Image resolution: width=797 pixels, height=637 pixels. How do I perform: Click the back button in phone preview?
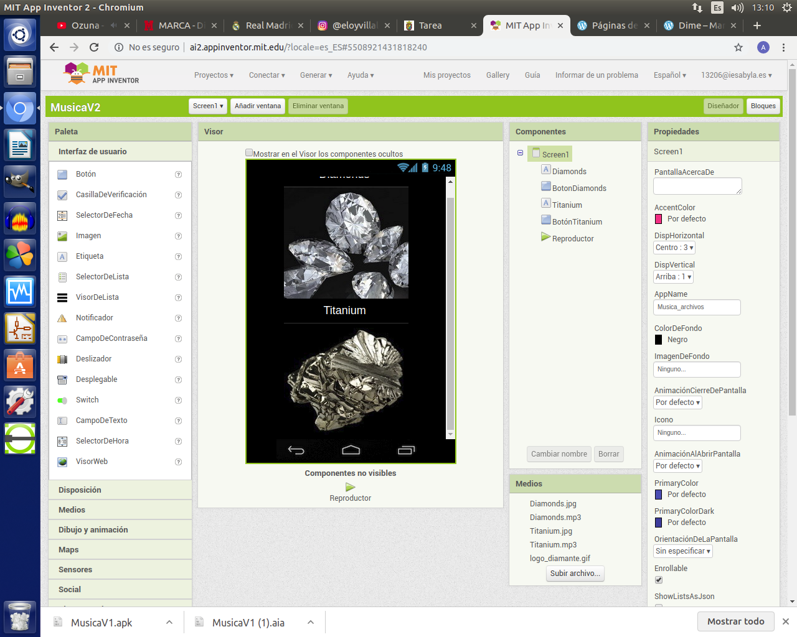coord(296,450)
